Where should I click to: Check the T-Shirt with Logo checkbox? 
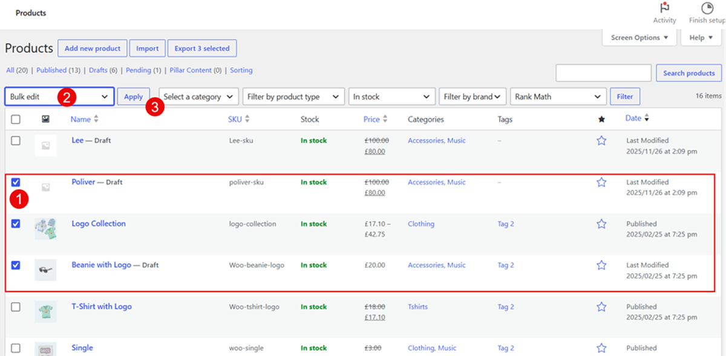[x=16, y=307]
